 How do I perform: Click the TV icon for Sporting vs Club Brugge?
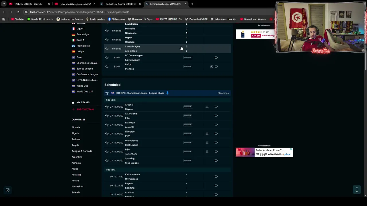click(216, 161)
